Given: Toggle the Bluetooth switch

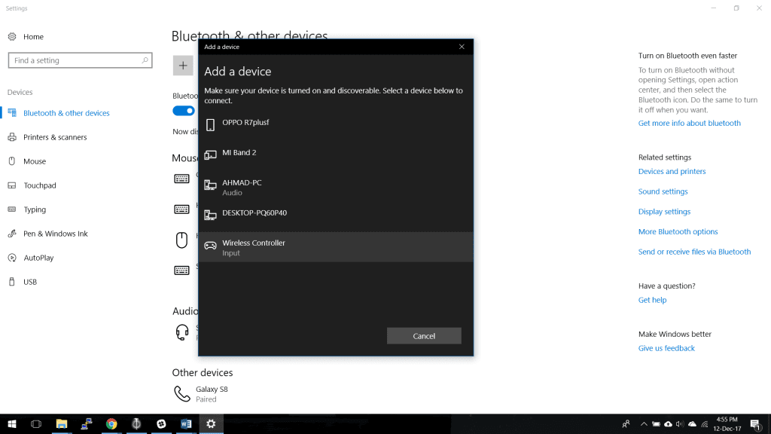Looking at the screenshot, I should [184, 111].
